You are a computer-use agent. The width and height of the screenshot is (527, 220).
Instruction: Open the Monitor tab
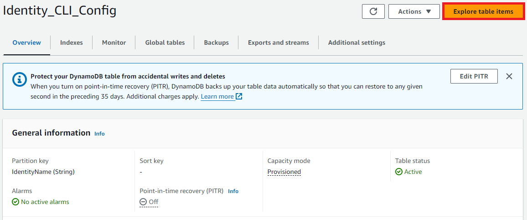coord(114,43)
